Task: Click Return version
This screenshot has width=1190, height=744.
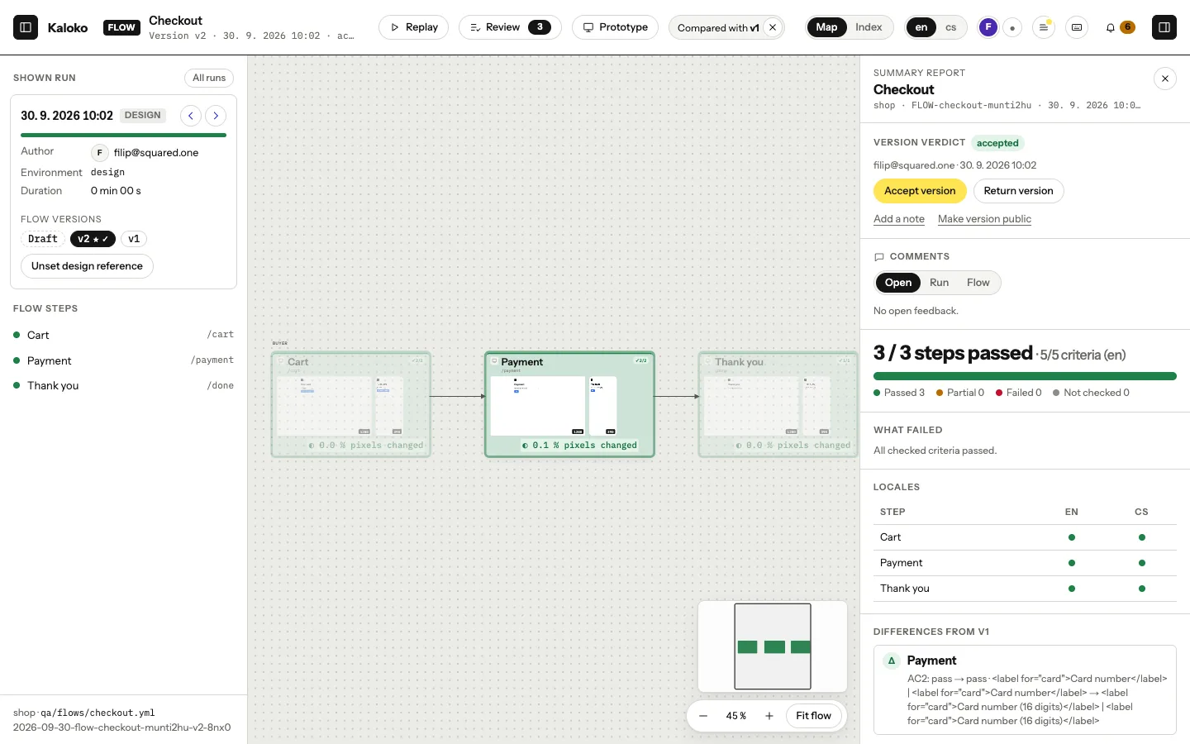Action: click(1018, 191)
